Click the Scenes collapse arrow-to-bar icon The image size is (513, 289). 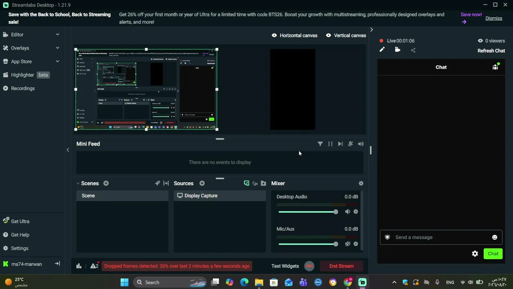pos(166,183)
